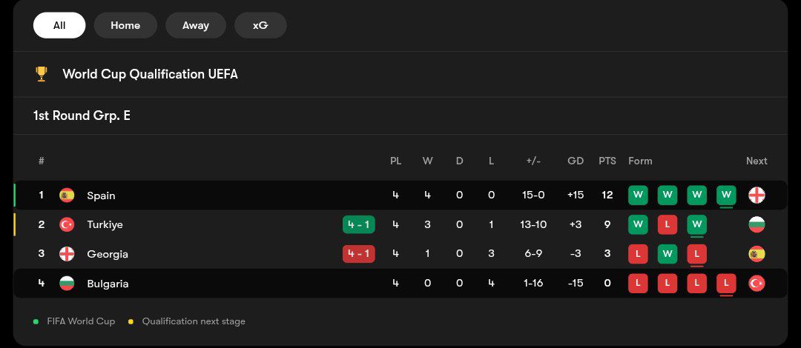Click the green 4 - 1 score badge
The image size is (801, 348).
359,224
